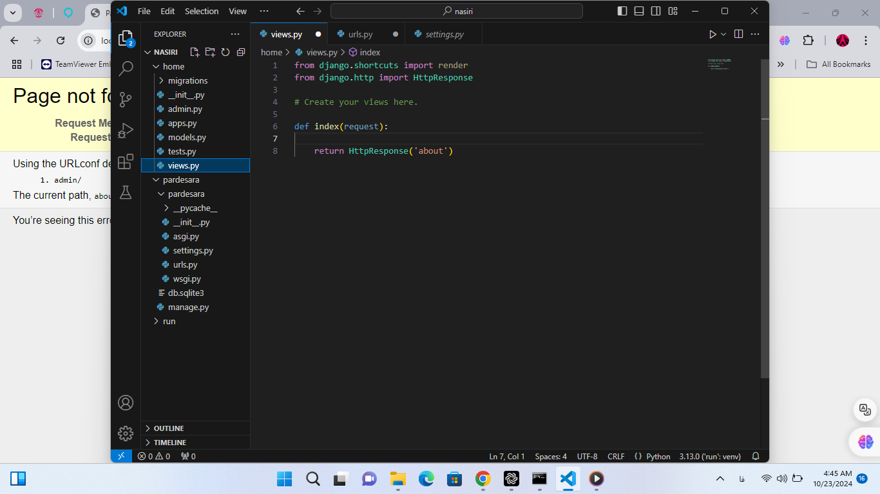The height and width of the screenshot is (494, 880).
Task: Collapse the nested pardesara folder
Action: click(195, 194)
